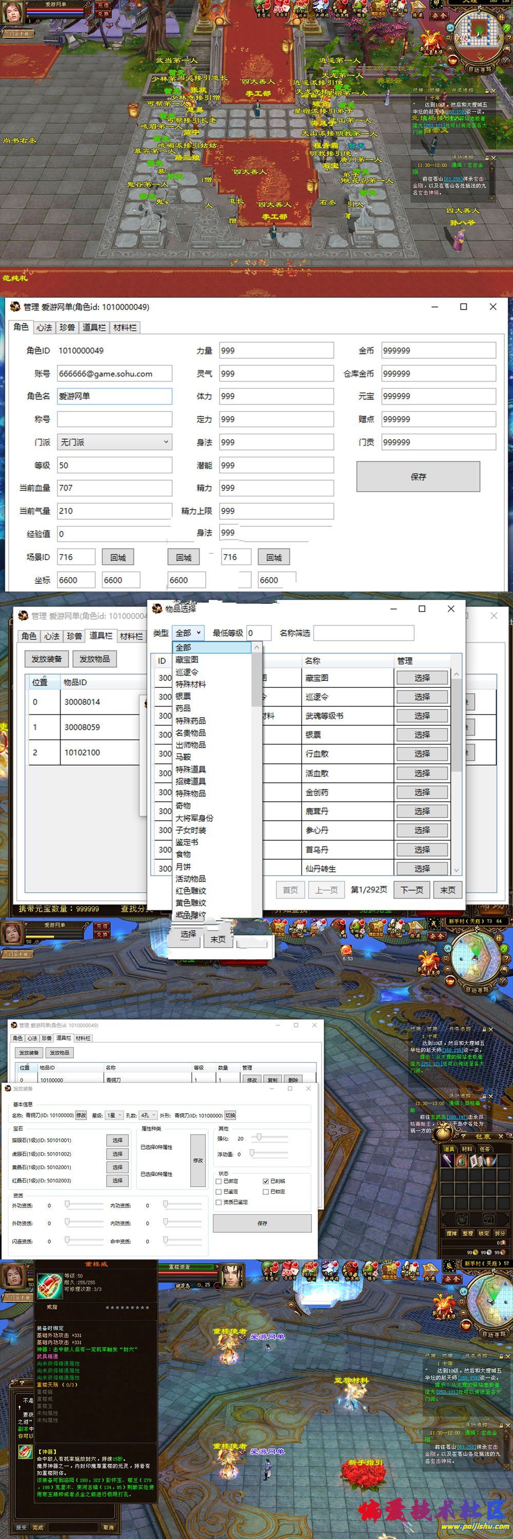This screenshot has width=513, height=1539.
Task: Uncheck the 已刻铭 checkbox
Action: [266, 1181]
